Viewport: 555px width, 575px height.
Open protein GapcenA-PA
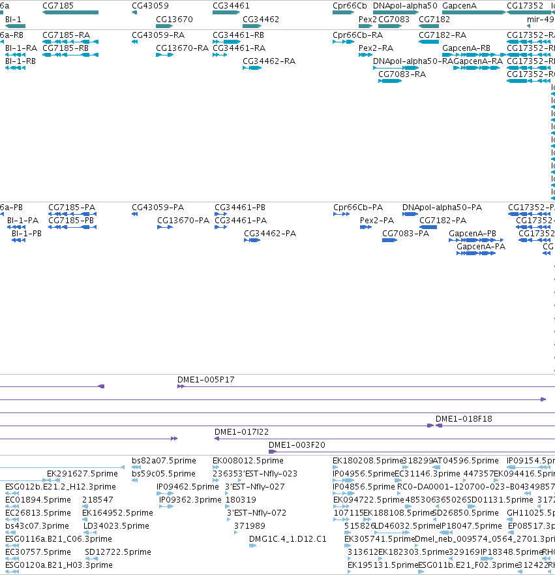coord(481,247)
